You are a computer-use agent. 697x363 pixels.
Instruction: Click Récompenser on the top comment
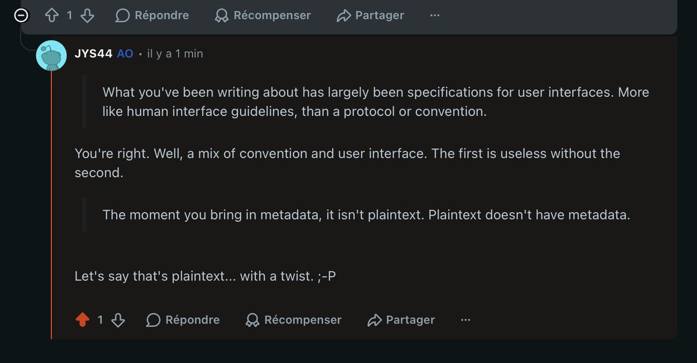pos(263,16)
